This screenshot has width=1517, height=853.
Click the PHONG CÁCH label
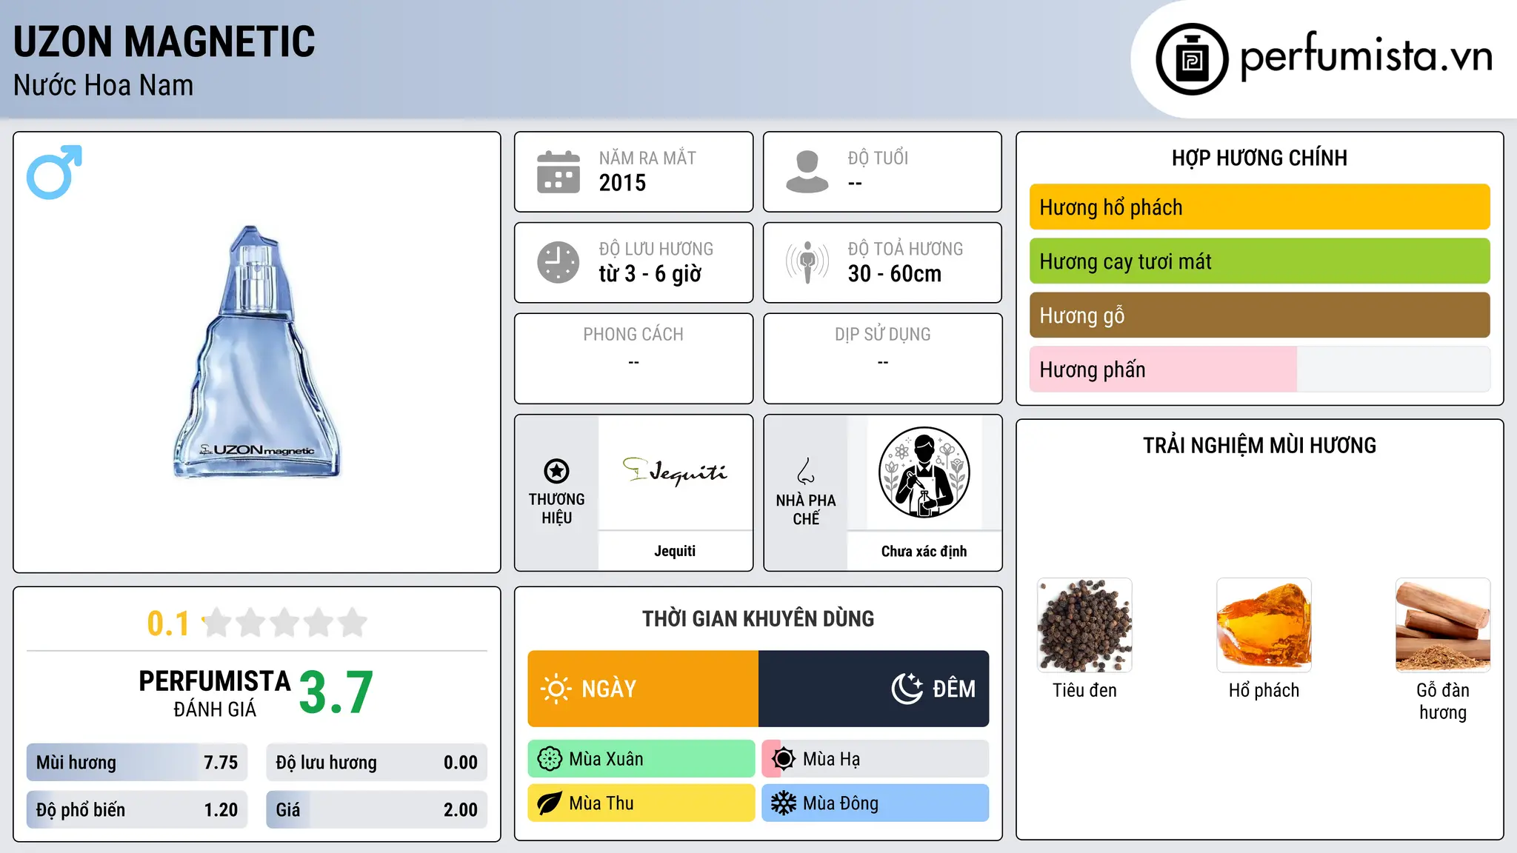(633, 335)
